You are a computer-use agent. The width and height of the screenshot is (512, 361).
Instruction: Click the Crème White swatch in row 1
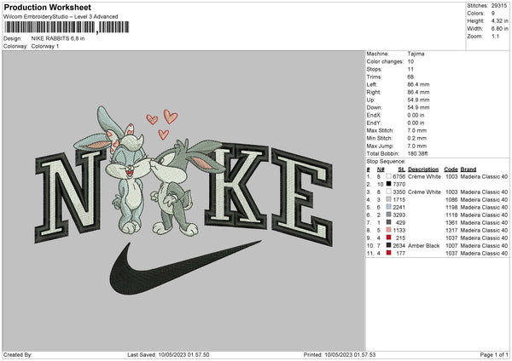tap(387, 176)
